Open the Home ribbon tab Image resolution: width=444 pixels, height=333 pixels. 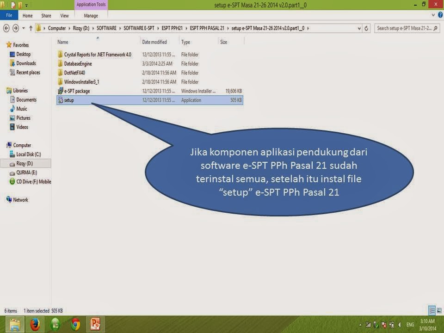coord(27,16)
